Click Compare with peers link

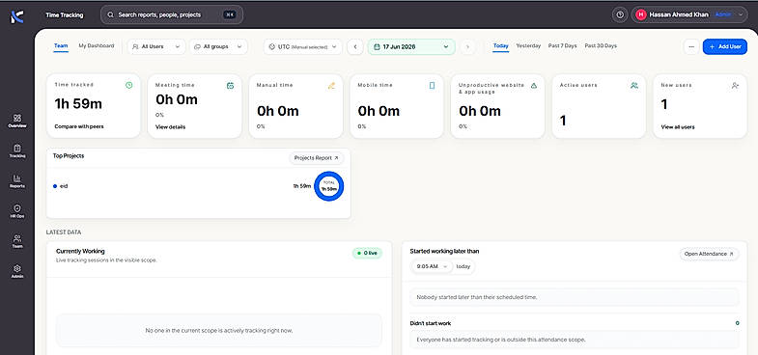tap(79, 126)
